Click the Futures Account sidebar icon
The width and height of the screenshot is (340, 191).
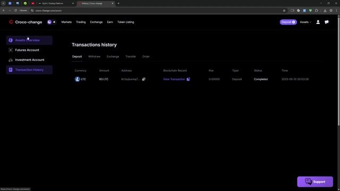[11, 50]
